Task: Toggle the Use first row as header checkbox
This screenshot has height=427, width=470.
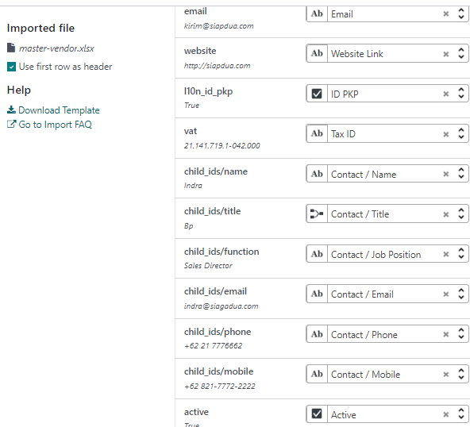Action: point(11,67)
